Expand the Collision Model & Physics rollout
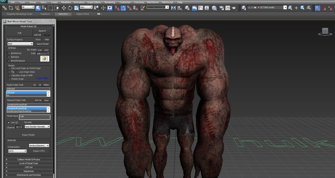 pyautogui.click(x=29, y=159)
